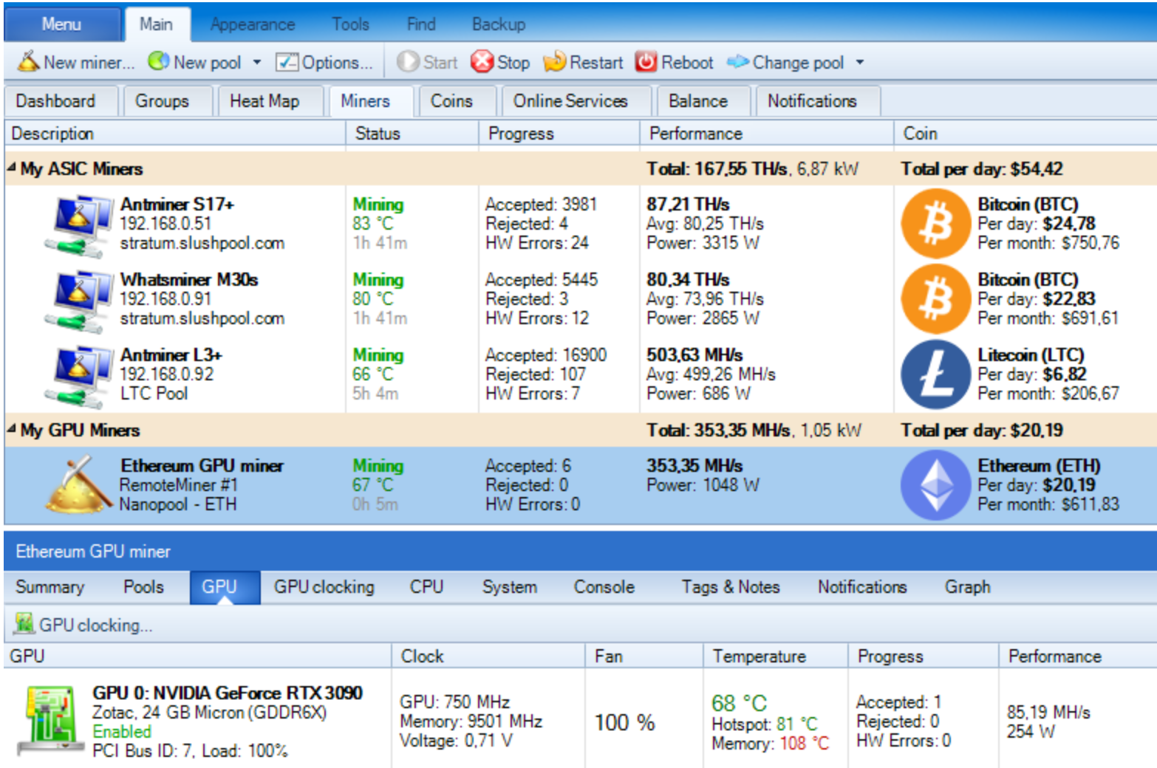Click the Stop miner red icon

click(x=482, y=62)
